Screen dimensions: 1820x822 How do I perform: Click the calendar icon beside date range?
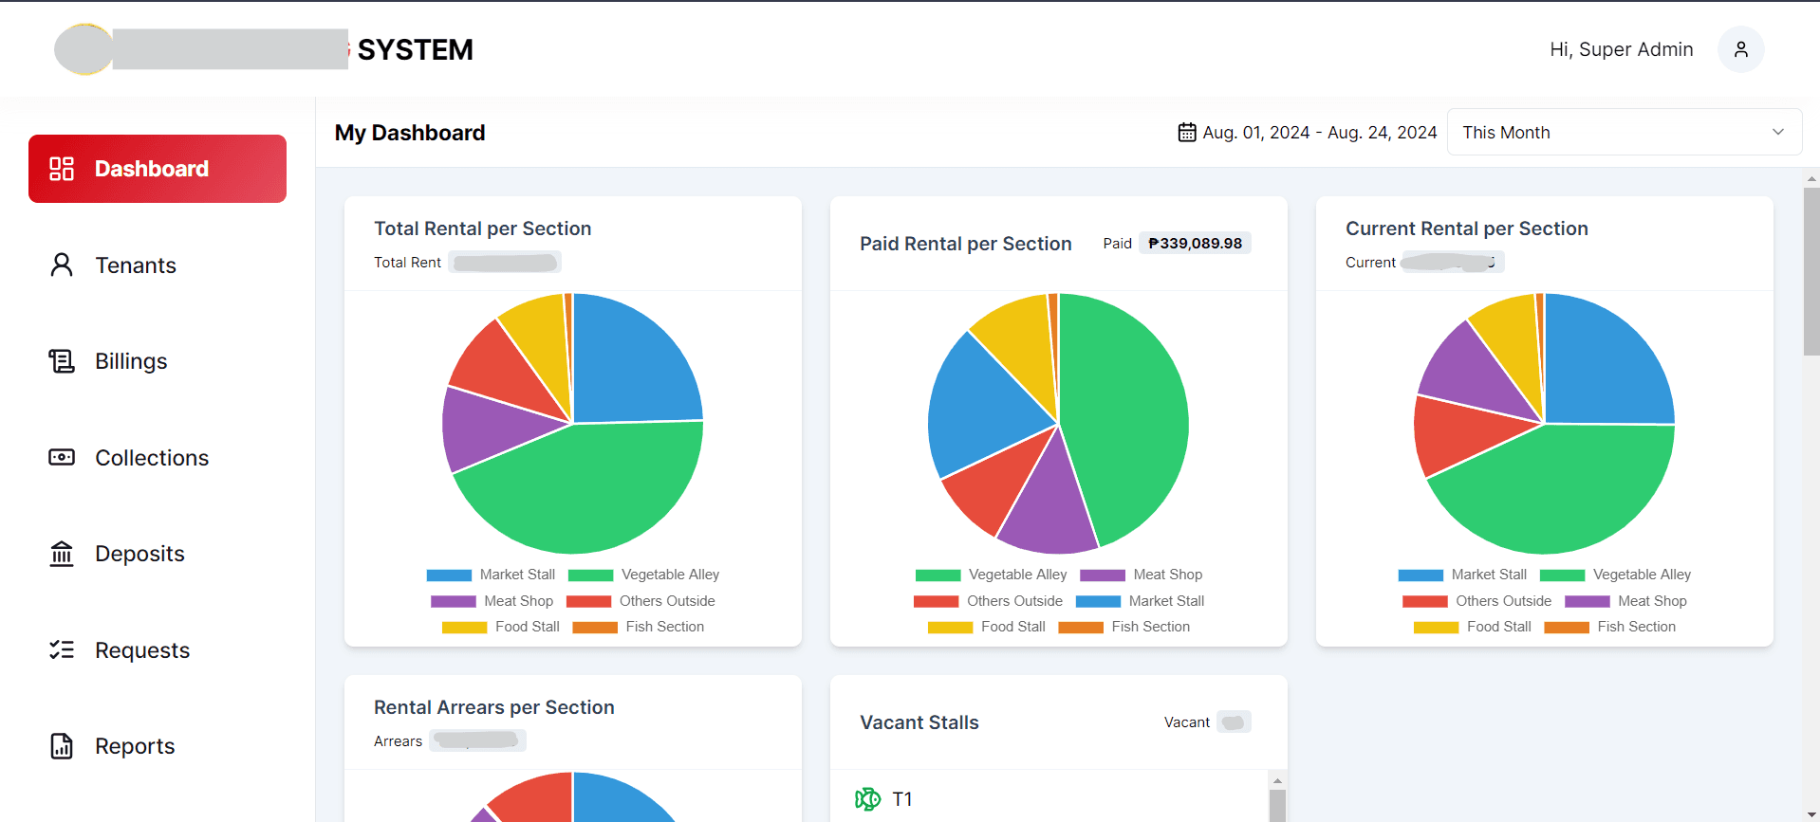tap(1187, 133)
